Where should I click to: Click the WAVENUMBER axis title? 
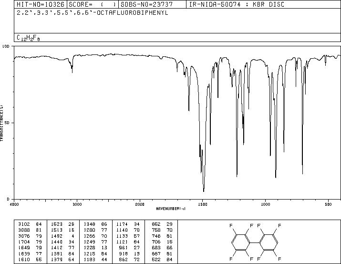[171, 209]
